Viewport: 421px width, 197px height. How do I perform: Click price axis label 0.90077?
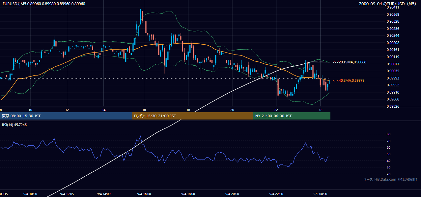tap(393, 64)
